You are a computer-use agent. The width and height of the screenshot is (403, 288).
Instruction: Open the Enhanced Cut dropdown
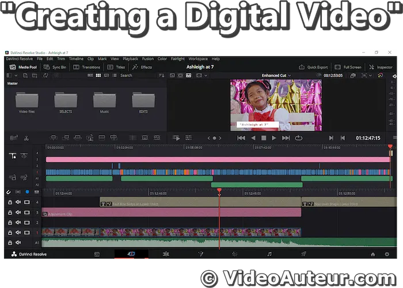(276, 75)
